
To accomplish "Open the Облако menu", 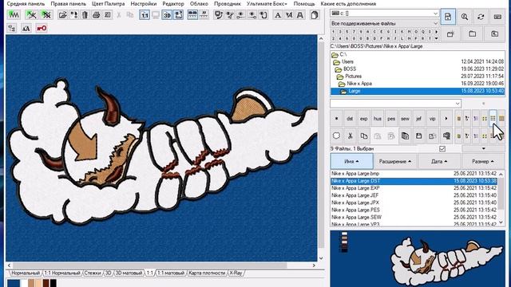I will point(199,4).
